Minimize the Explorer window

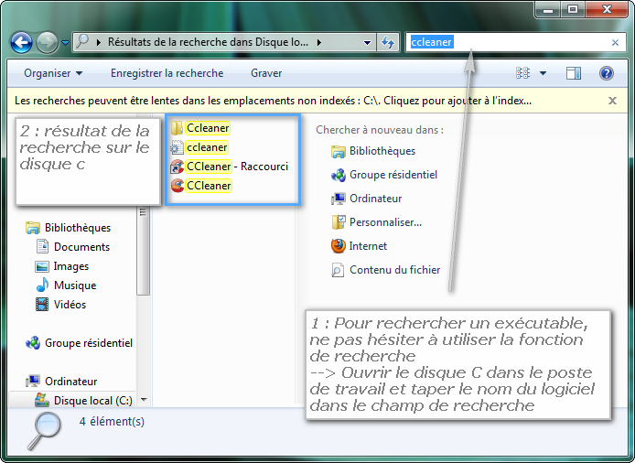548,10
